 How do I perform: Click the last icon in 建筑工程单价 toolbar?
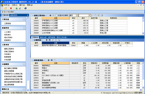point(102,15)
